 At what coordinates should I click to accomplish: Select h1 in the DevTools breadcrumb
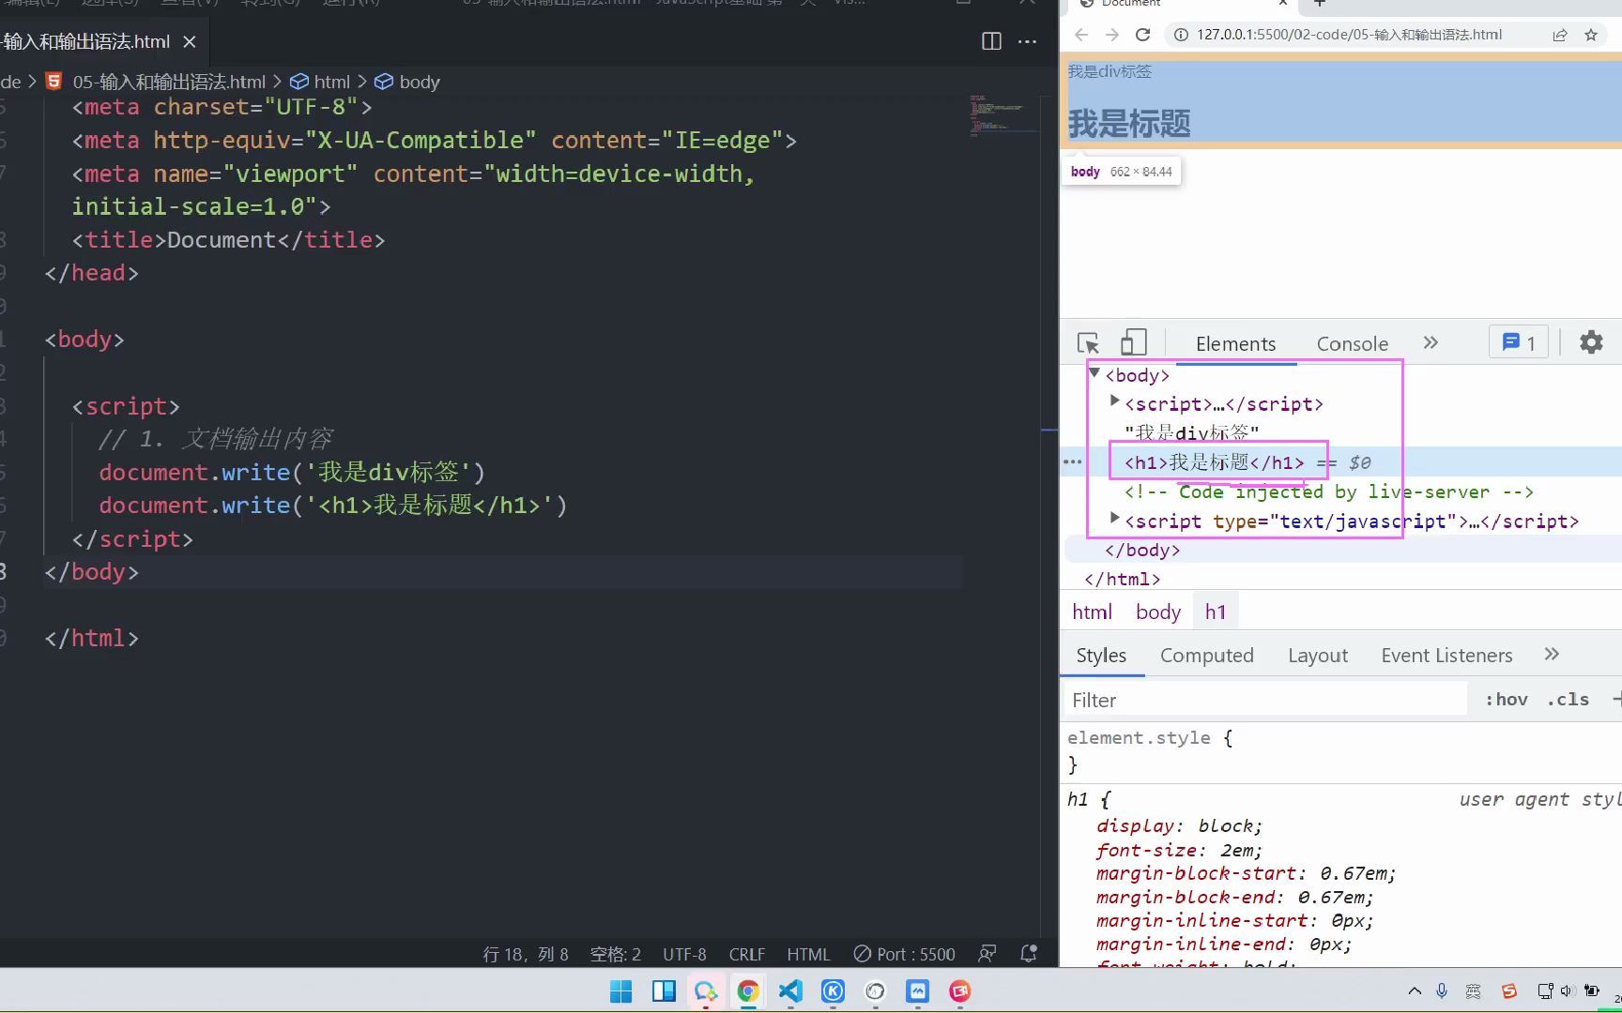click(x=1216, y=612)
